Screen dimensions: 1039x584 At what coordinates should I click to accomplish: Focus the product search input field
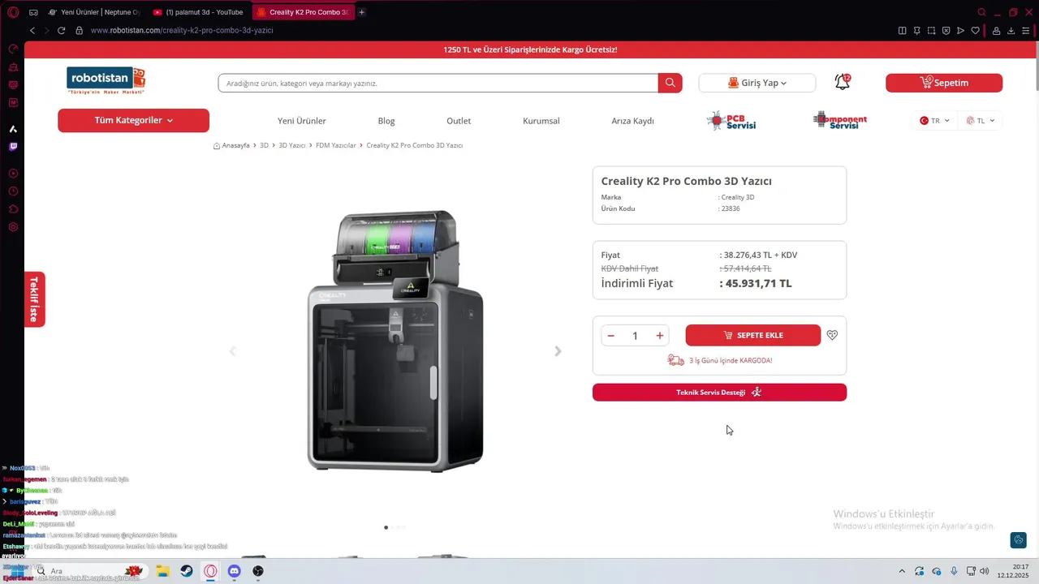pos(438,83)
